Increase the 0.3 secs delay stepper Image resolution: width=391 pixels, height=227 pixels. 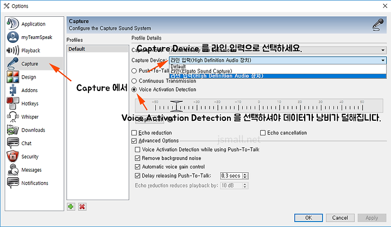point(245,174)
